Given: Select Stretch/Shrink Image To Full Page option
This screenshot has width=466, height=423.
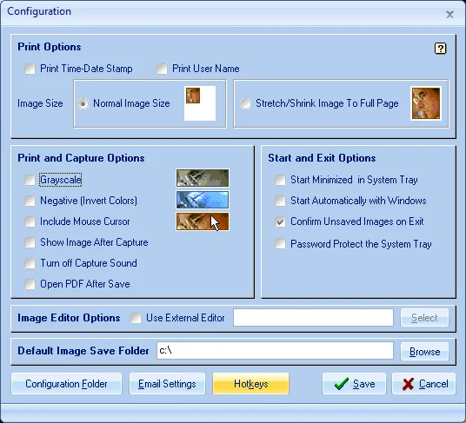Looking at the screenshot, I should 245,103.
